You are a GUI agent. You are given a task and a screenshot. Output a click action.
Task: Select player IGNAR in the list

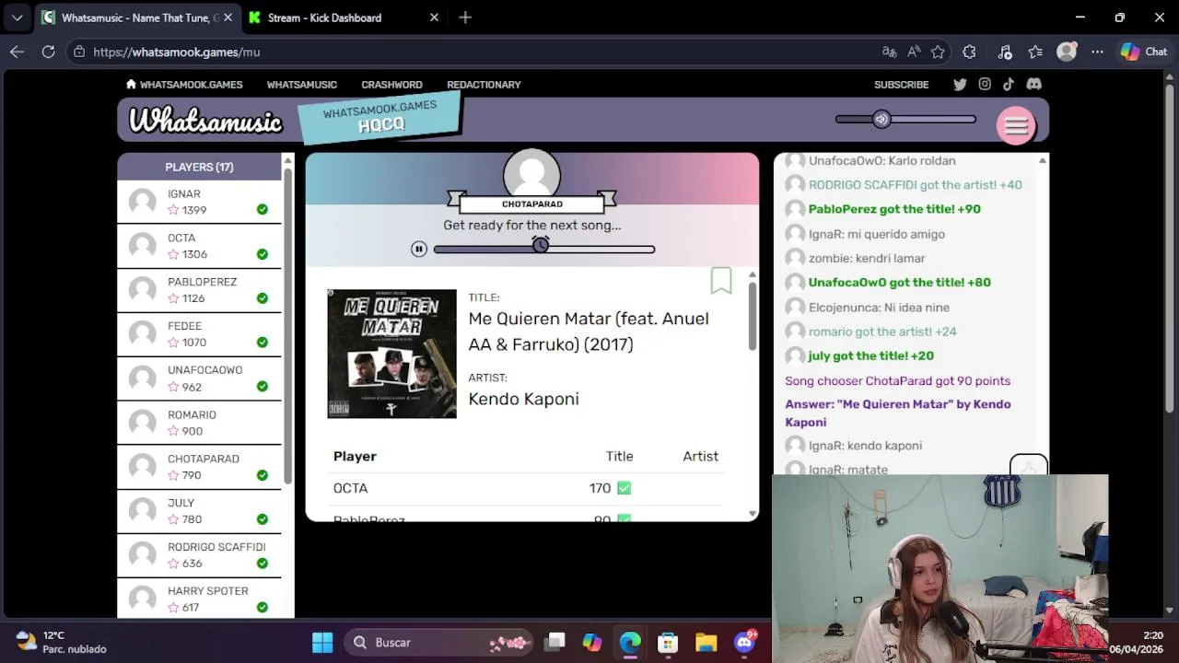click(199, 202)
